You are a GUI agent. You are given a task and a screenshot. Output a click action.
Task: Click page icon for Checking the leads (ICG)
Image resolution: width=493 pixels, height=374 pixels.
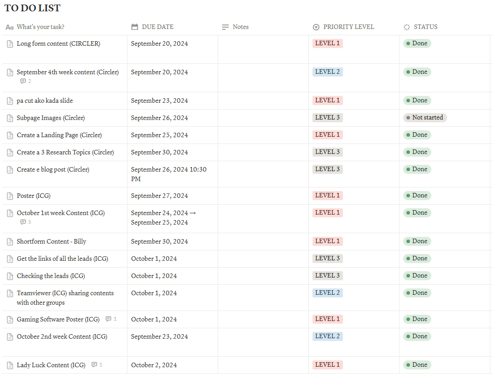coord(10,276)
